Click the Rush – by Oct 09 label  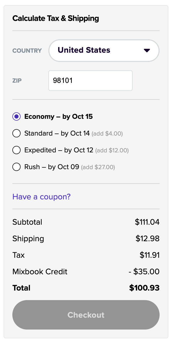coord(51,167)
